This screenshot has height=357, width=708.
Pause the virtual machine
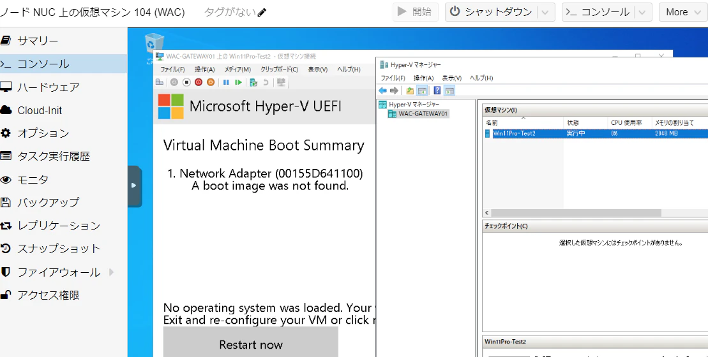(226, 82)
